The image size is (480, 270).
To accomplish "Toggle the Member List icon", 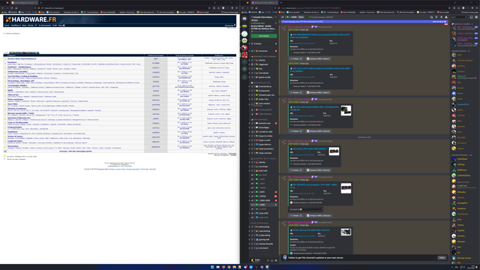I will point(446,17).
